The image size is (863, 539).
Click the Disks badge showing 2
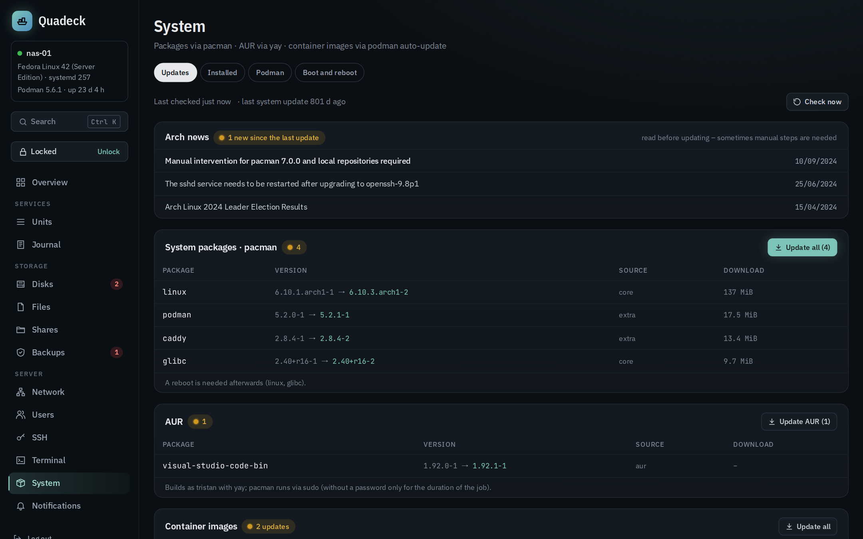point(117,284)
